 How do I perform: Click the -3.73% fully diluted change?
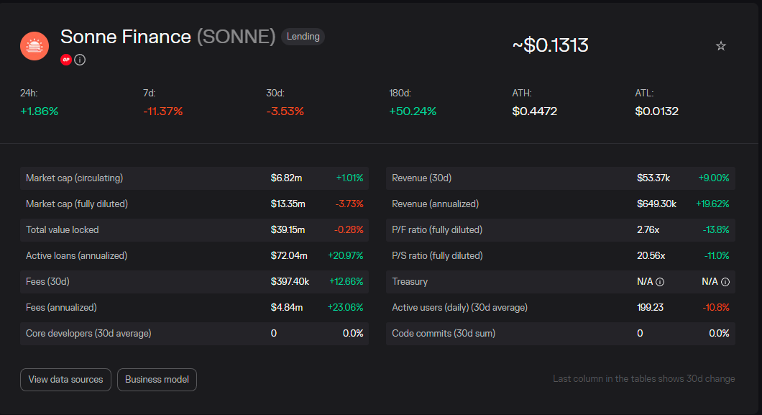coord(349,204)
